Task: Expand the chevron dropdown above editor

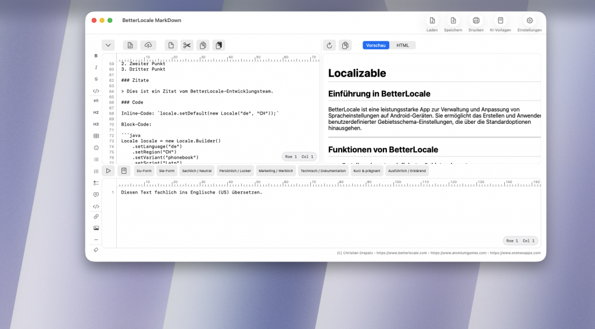Action: (108, 45)
